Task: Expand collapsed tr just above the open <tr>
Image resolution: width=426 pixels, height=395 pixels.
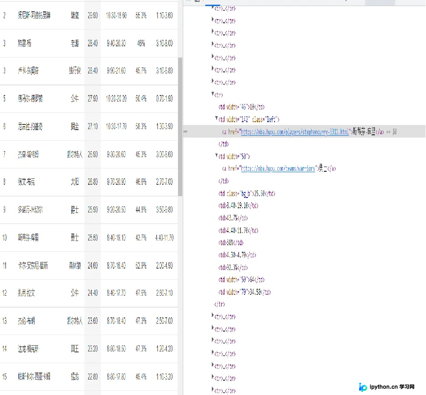Action: [213, 81]
